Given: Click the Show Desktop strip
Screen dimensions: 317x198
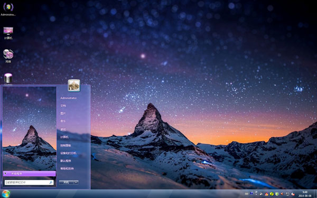Looking at the screenshot, I should pyautogui.click(x=315, y=194).
